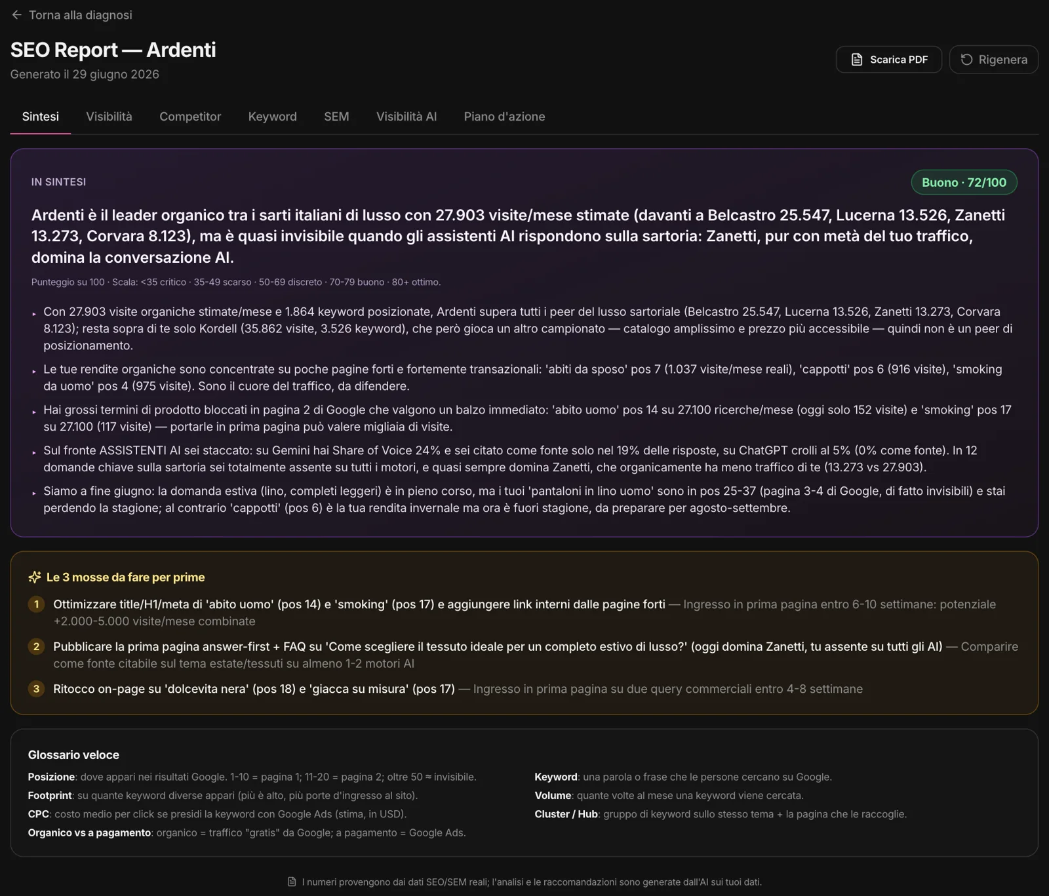Image resolution: width=1049 pixels, height=896 pixels.
Task: Download the report with Scarica PDF
Action: coord(888,60)
